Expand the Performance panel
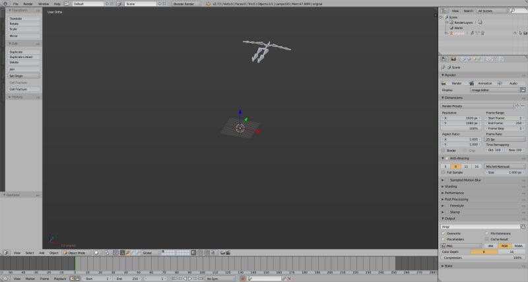 click(454, 193)
